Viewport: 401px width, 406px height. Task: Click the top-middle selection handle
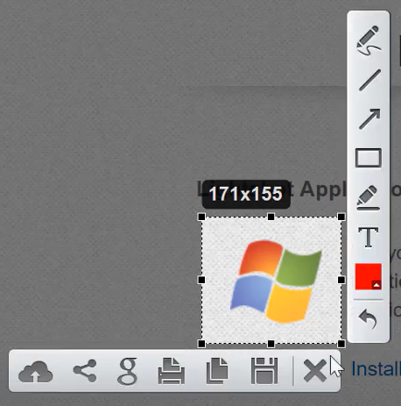tap(271, 217)
